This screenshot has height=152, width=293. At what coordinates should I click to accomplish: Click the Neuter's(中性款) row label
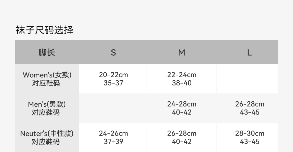[47, 134]
